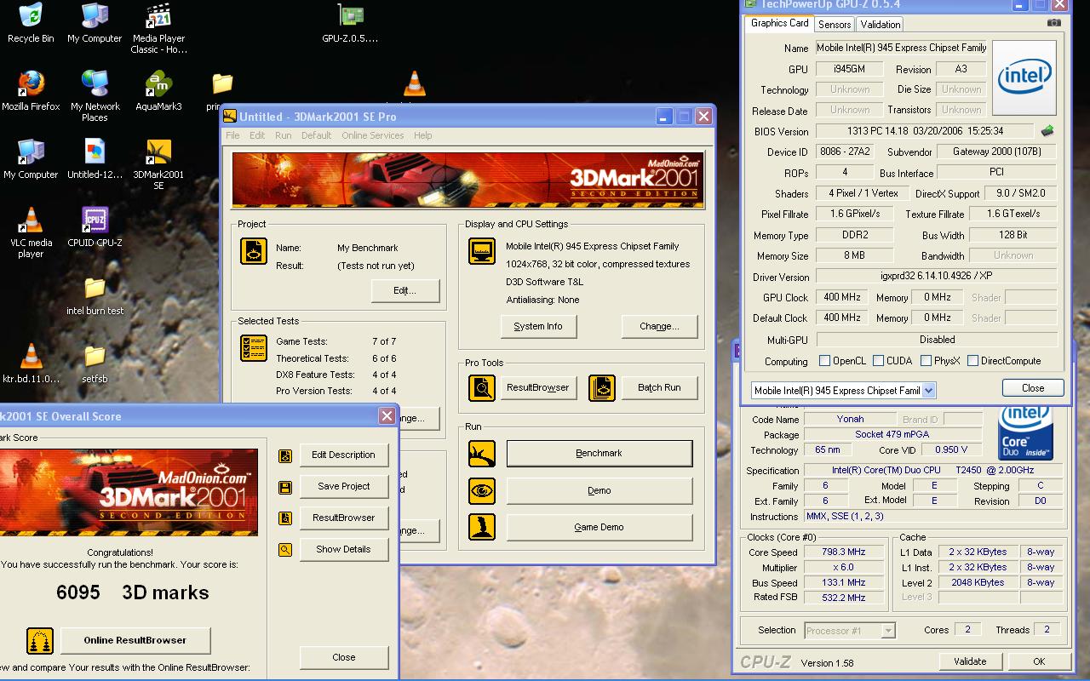1090x681 pixels.
Task: Click the Benchmark run icon
Action: (x=482, y=454)
